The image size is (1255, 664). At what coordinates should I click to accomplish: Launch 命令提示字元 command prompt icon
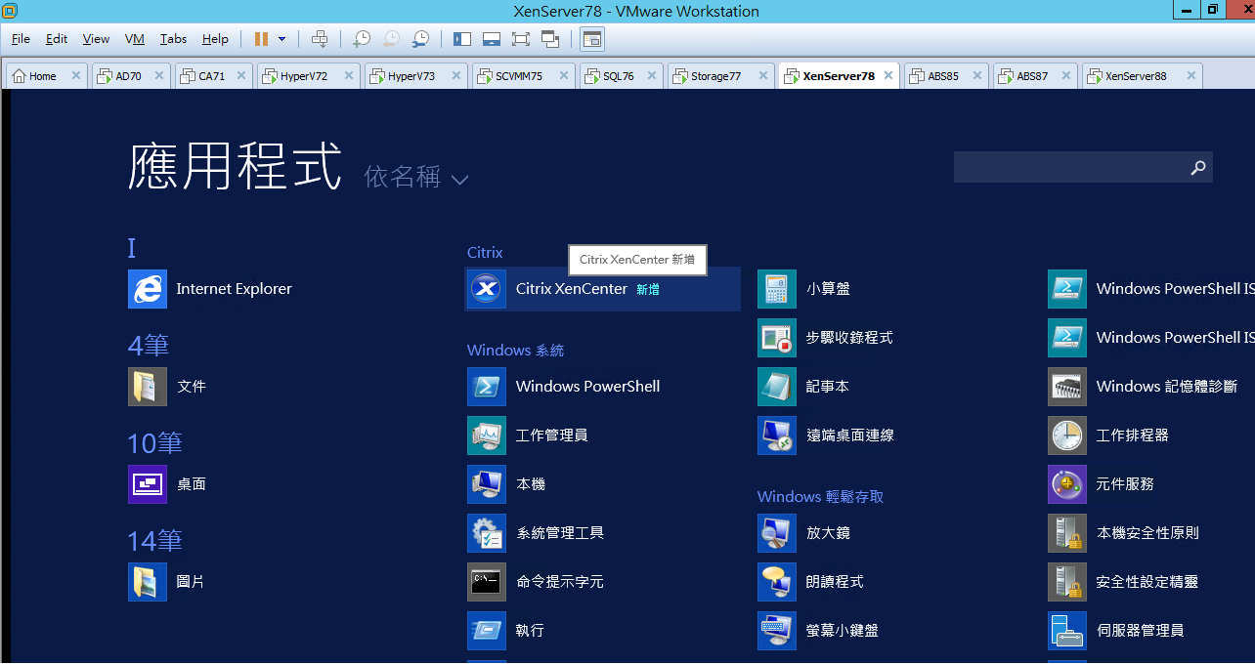[487, 582]
